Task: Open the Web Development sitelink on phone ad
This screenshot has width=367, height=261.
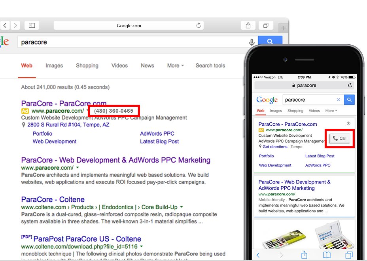Action: [275, 165]
